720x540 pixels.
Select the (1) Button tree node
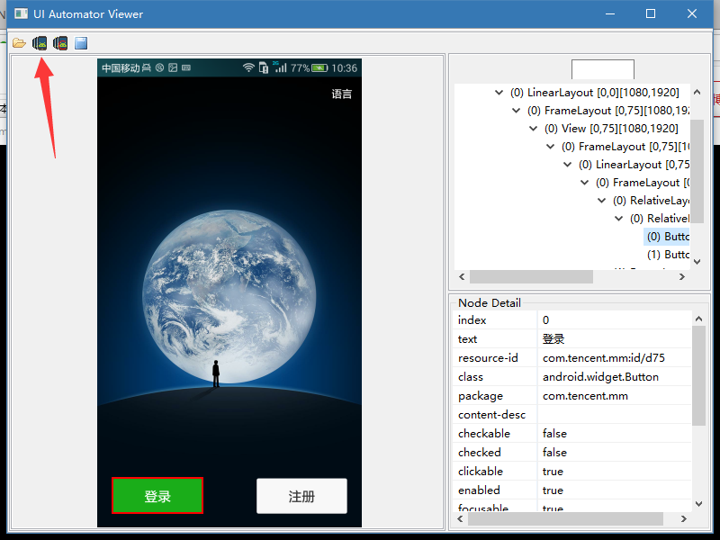click(x=668, y=255)
